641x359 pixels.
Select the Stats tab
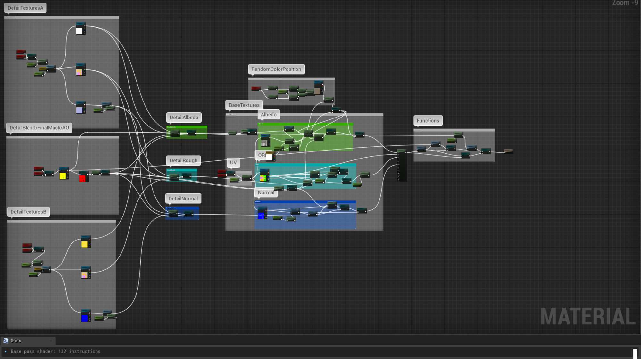click(16, 341)
